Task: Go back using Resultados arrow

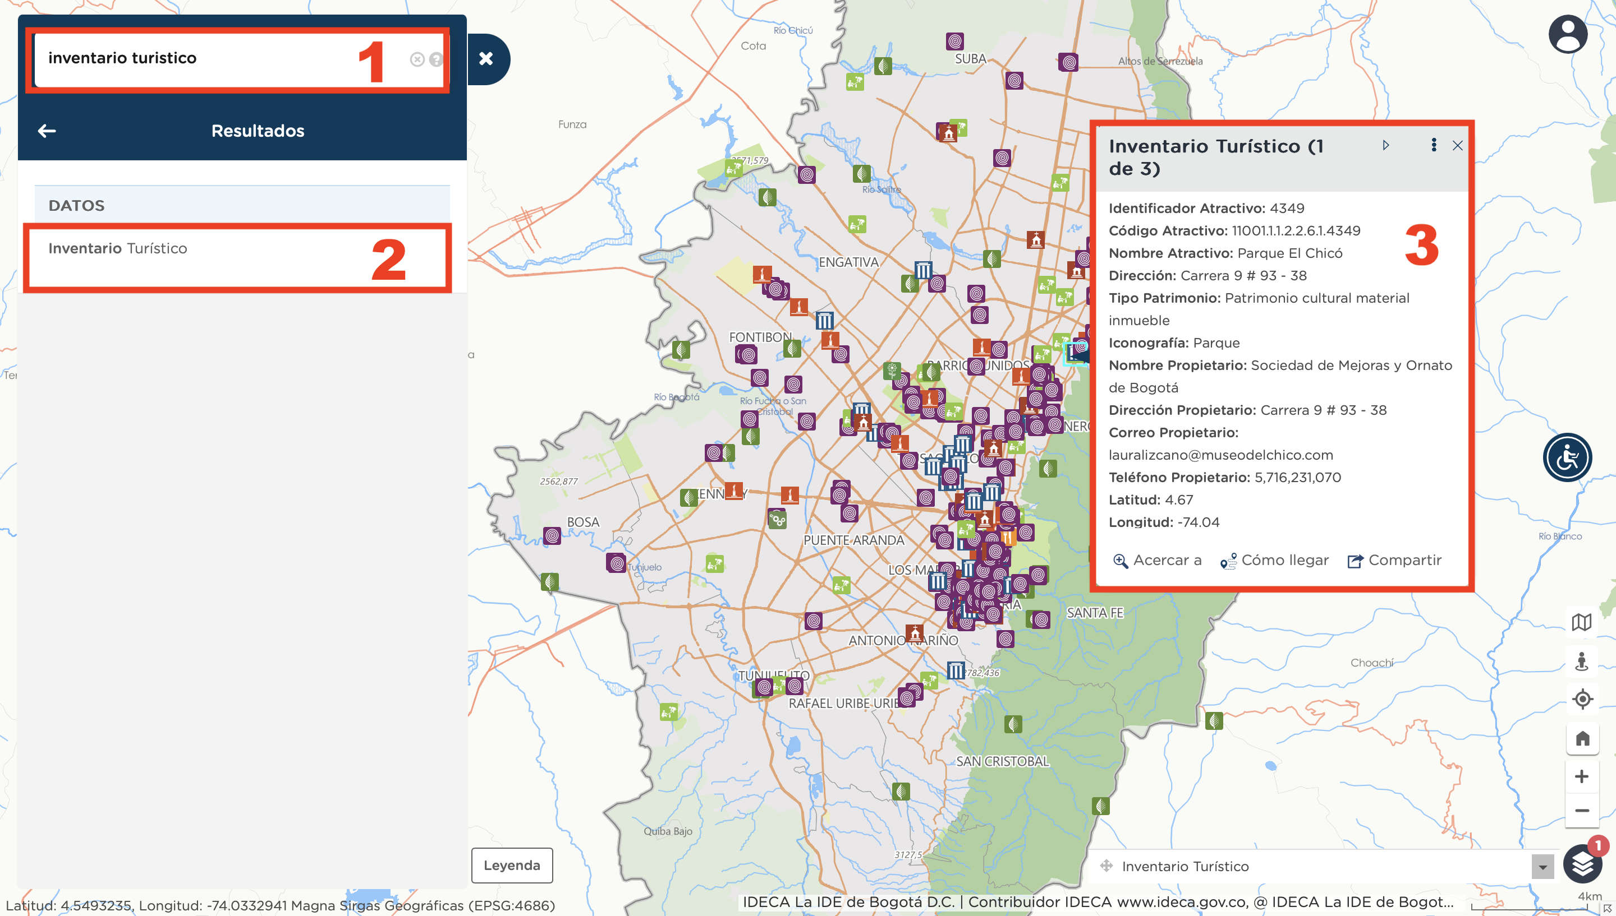Action: click(x=47, y=131)
